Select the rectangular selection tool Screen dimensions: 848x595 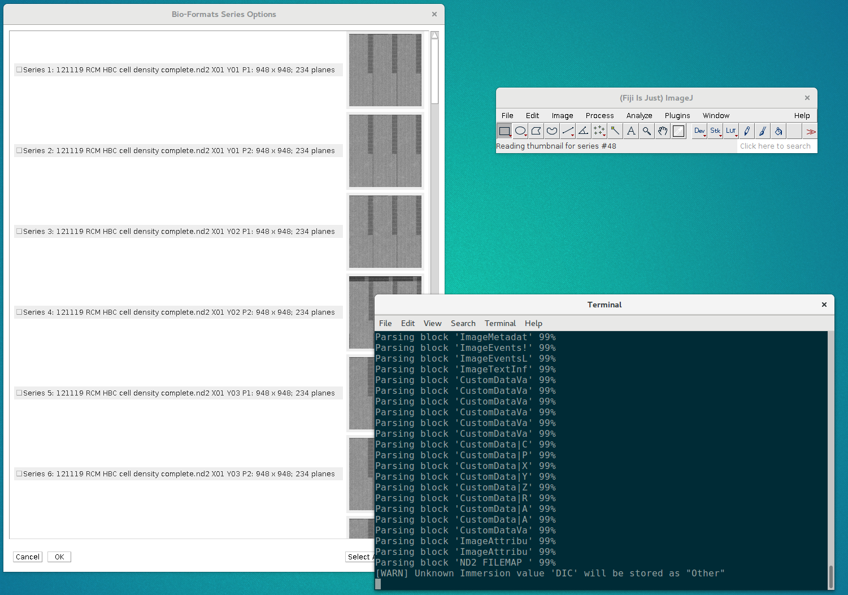pyautogui.click(x=503, y=131)
